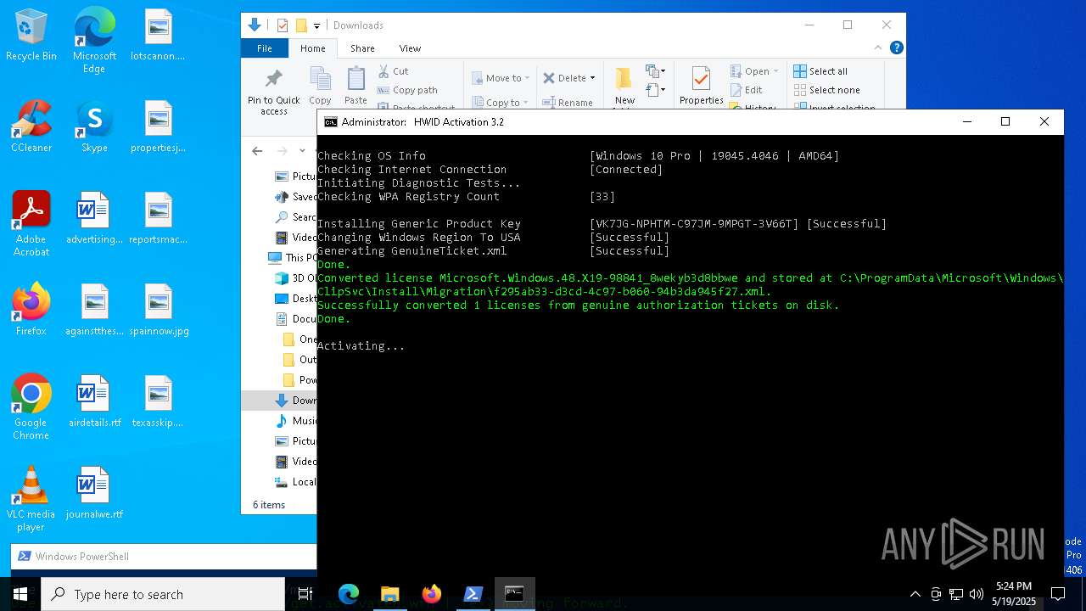The height and width of the screenshot is (611, 1086).
Task: Click the Windows PowerShell window title bar
Action: point(164,557)
